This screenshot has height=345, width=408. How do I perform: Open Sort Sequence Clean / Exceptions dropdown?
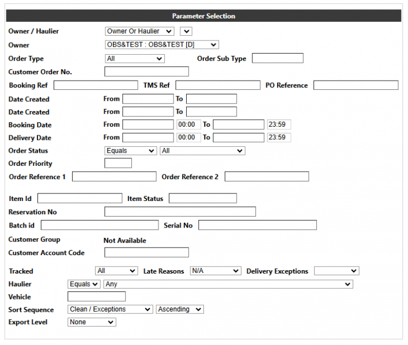tap(110, 309)
